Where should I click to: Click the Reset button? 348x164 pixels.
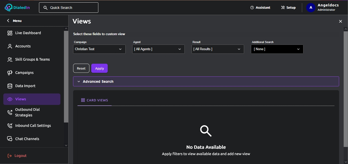(x=81, y=68)
